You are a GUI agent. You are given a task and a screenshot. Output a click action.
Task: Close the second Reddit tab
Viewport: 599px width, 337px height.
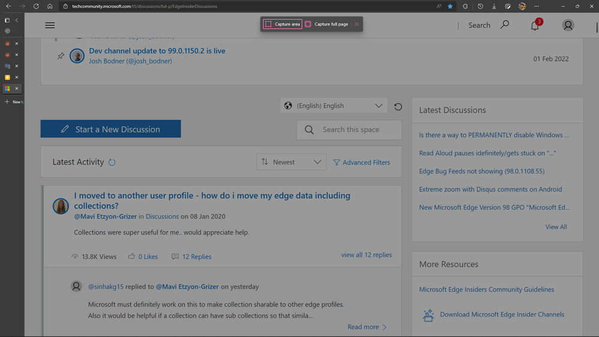(17, 55)
